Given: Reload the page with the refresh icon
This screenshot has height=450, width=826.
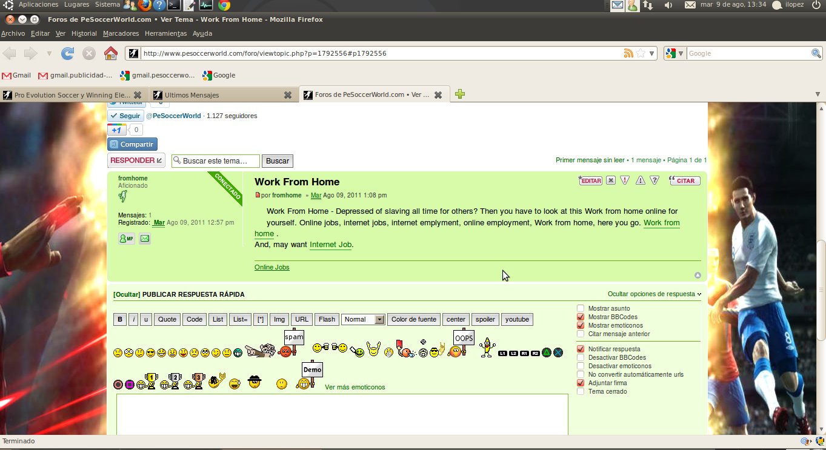Looking at the screenshot, I should click(x=68, y=53).
